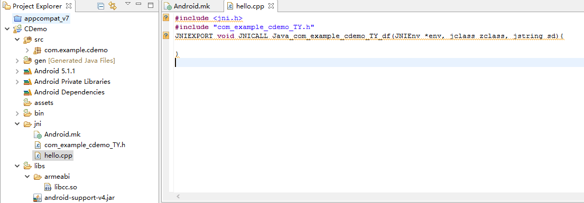Screen dimensions: 584x203
Task: Click com.example.cdemo package icon
Action: pyautogui.click(x=38, y=50)
